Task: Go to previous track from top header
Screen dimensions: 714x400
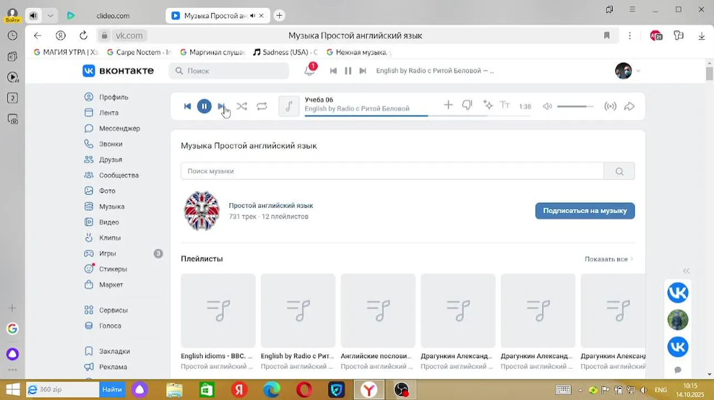Action: 333,71
